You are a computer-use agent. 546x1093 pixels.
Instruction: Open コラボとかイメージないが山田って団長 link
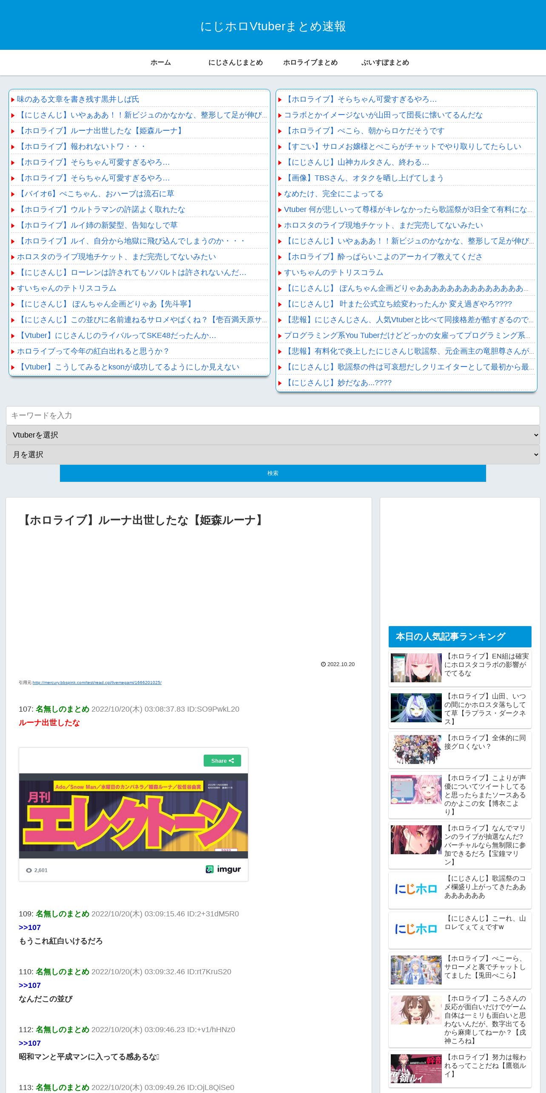(384, 115)
